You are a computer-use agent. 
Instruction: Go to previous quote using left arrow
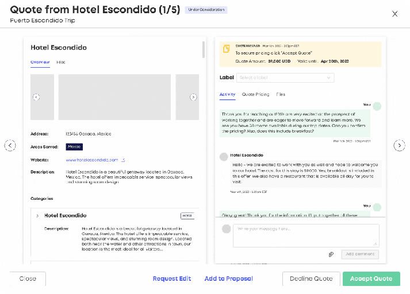(10, 146)
